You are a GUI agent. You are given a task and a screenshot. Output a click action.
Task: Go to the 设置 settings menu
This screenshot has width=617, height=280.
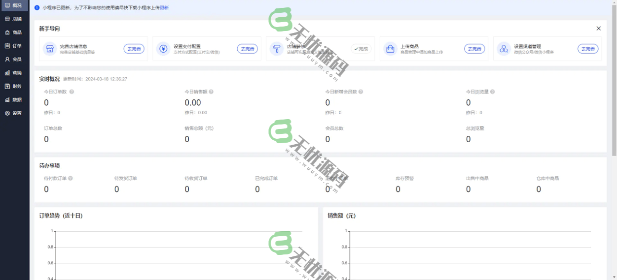point(14,113)
